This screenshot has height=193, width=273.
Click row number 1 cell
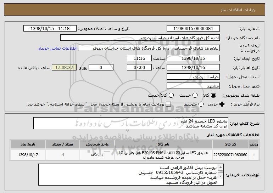click(254, 155)
